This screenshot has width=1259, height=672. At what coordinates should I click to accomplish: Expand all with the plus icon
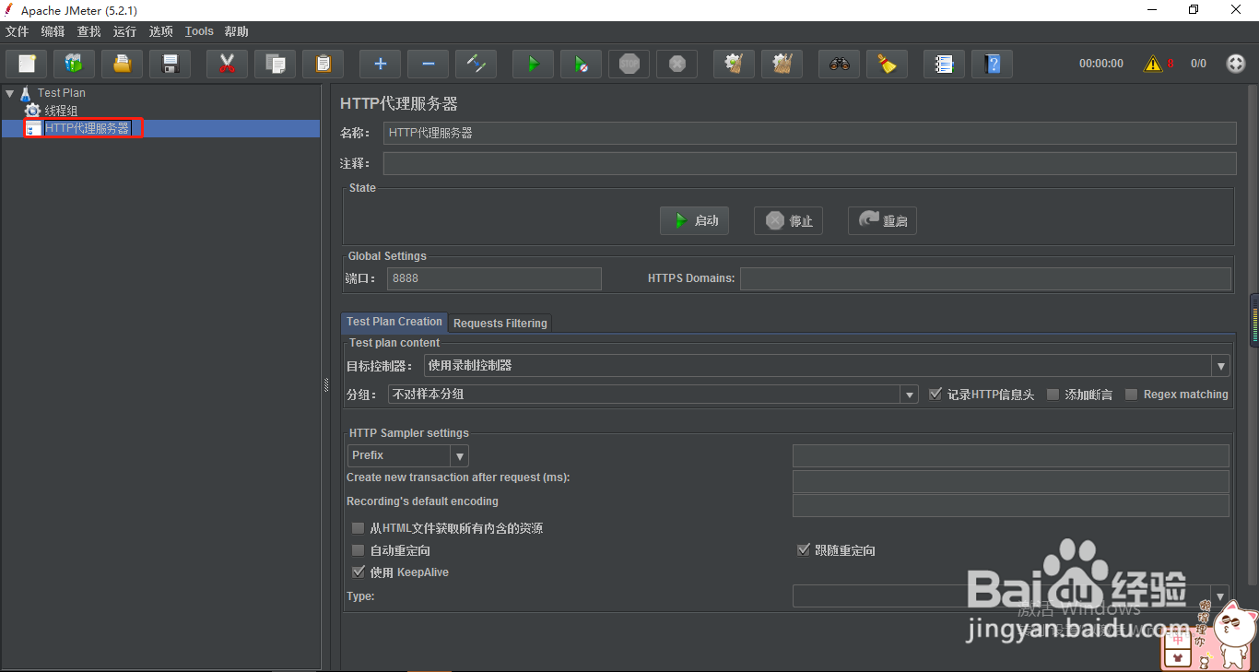tap(380, 64)
